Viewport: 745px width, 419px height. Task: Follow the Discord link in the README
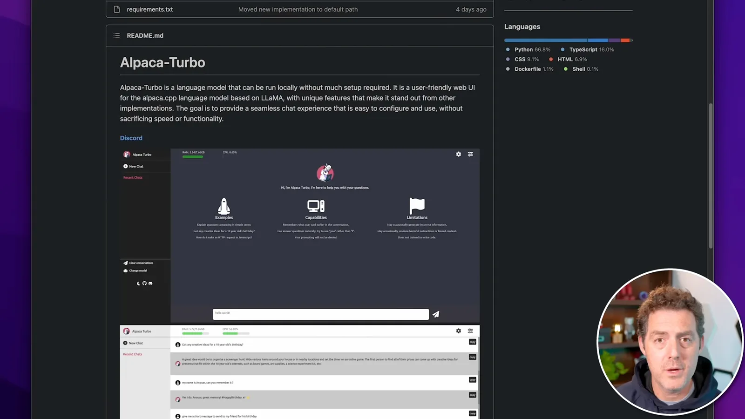point(131,138)
